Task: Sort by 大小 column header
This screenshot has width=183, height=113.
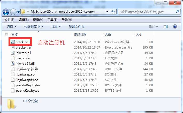Action: click(139, 34)
